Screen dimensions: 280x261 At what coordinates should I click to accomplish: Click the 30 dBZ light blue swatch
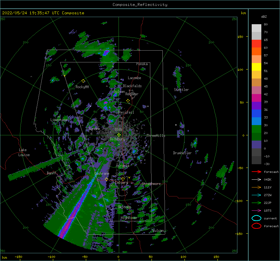click(x=256, y=121)
